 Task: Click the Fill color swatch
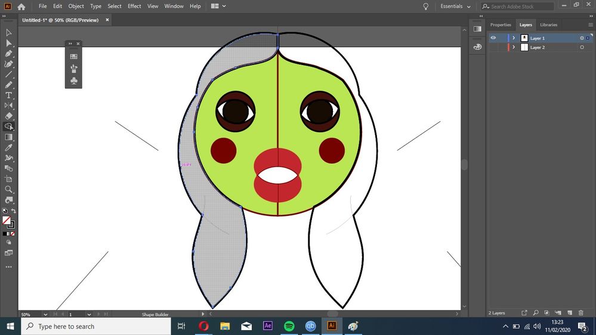coord(7,220)
